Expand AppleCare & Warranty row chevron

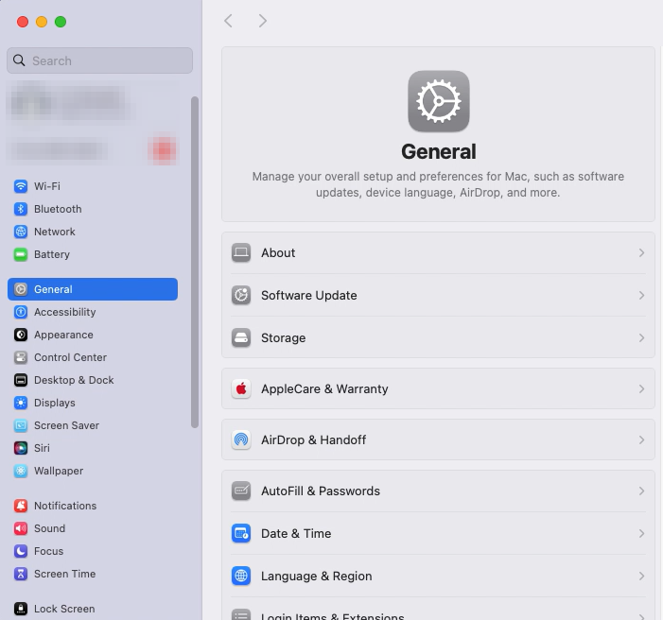pyautogui.click(x=641, y=388)
